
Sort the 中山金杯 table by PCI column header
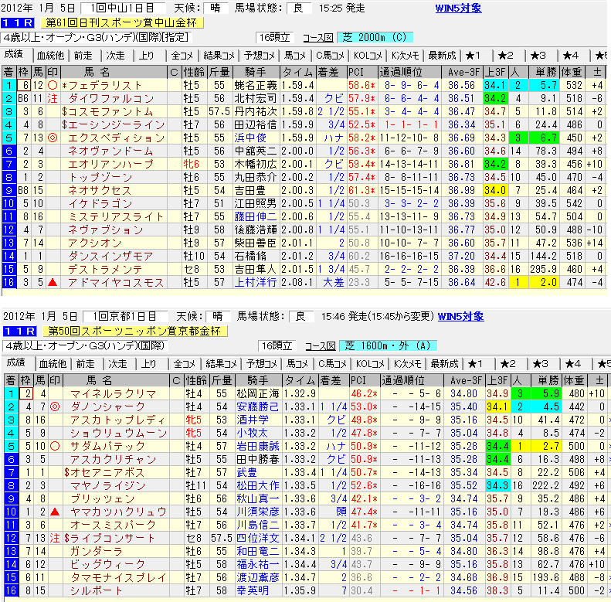click(362, 72)
